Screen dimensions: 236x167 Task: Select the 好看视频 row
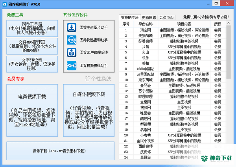[x=173, y=41]
